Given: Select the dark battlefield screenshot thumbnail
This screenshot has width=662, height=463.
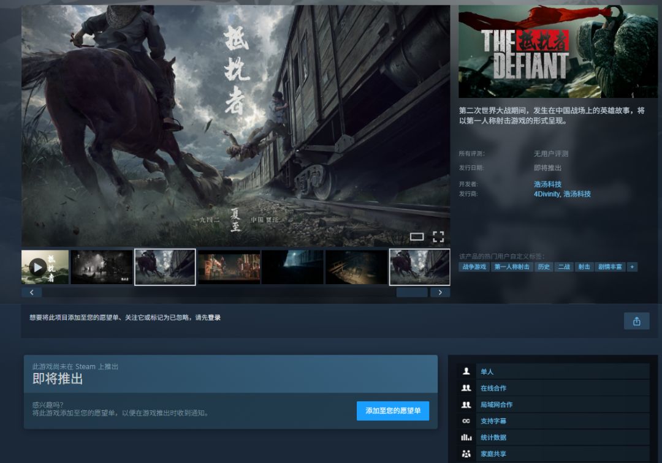Looking at the screenshot, I should coord(102,267).
